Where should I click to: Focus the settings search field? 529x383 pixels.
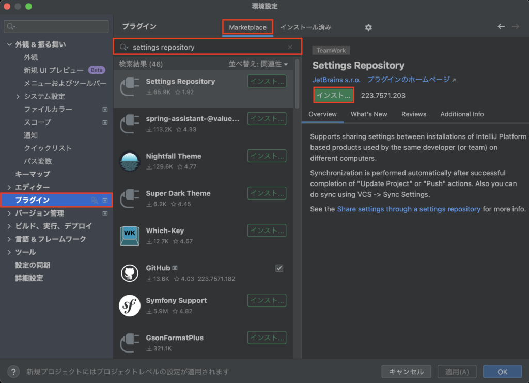pos(56,26)
